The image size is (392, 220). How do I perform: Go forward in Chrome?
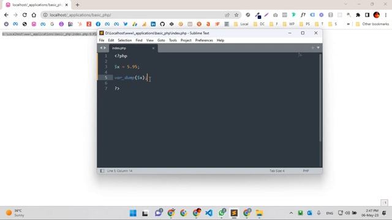pyautogui.click(x=15, y=15)
